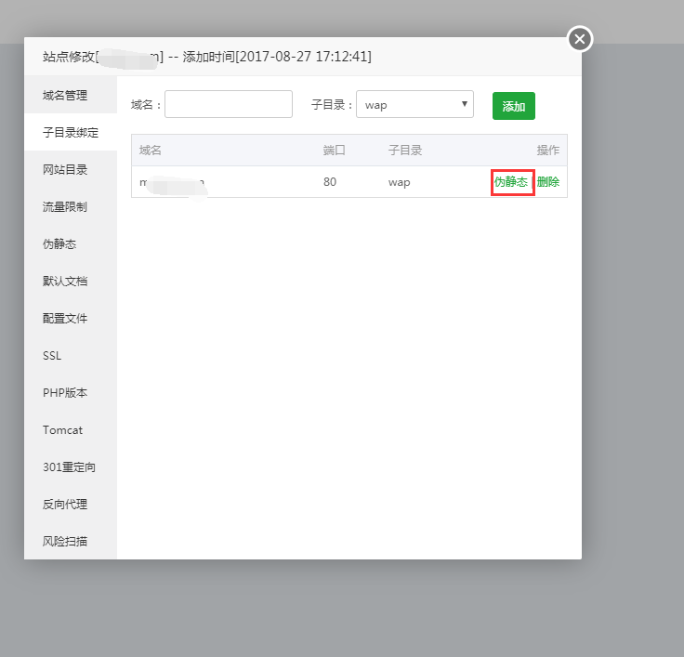This screenshot has width=684, height=657.
Task: Open the 网站目录 tab
Action: (x=71, y=169)
